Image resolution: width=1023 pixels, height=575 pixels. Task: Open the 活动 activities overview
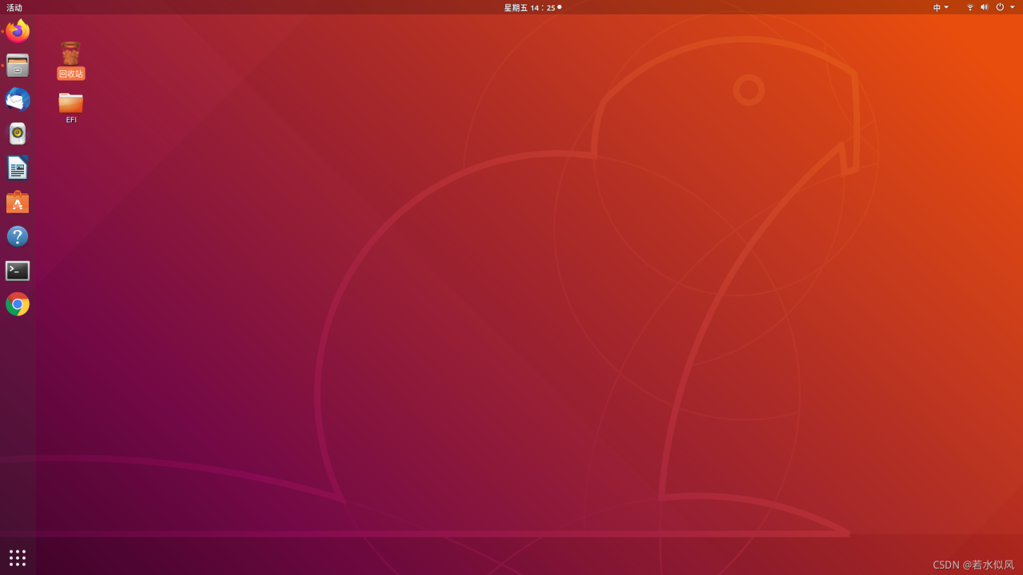[x=14, y=8]
